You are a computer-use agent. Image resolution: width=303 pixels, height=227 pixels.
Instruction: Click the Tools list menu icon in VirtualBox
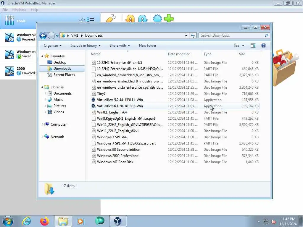tap(91, 20)
